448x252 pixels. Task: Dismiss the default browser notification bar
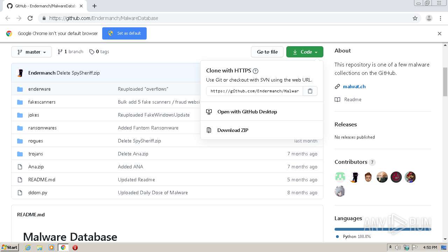(440, 34)
